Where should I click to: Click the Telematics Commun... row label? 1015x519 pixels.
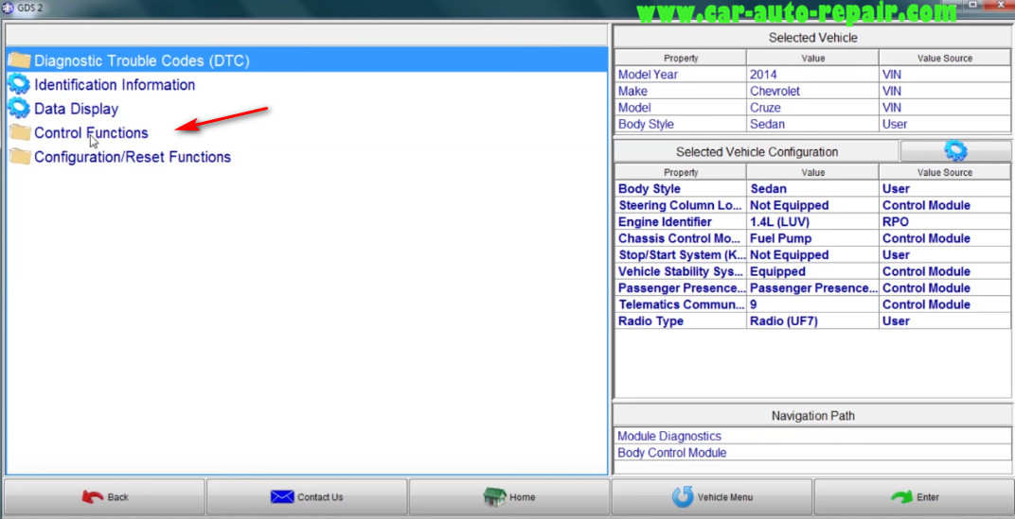(681, 304)
